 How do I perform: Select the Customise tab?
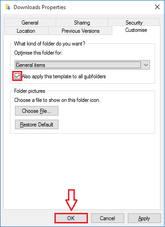click(x=136, y=30)
